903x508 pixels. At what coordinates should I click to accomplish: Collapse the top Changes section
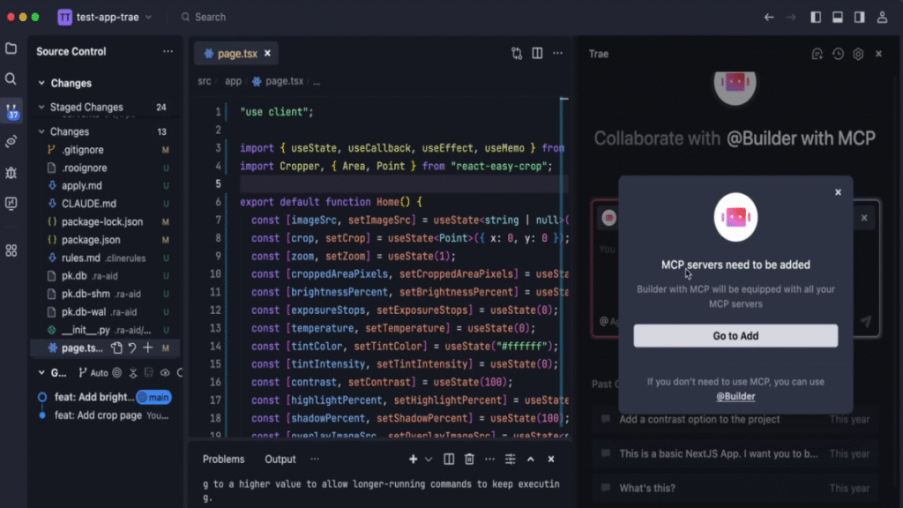click(41, 83)
